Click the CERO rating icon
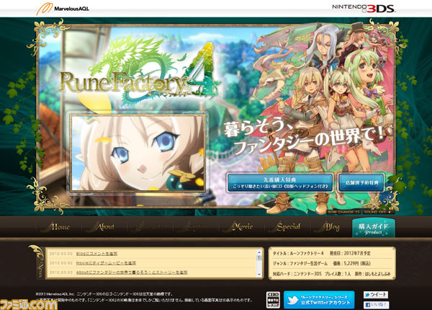The width and height of the screenshot is (432, 310). point(273,300)
